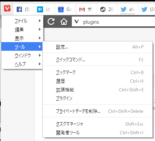Open 履歴 from the submenu
This screenshot has width=155, height=141.
[98, 81]
